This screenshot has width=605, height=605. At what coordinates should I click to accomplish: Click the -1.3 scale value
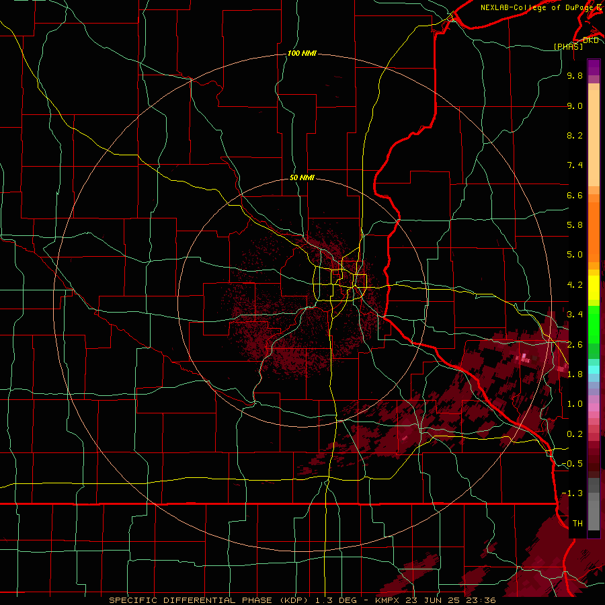[572, 493]
